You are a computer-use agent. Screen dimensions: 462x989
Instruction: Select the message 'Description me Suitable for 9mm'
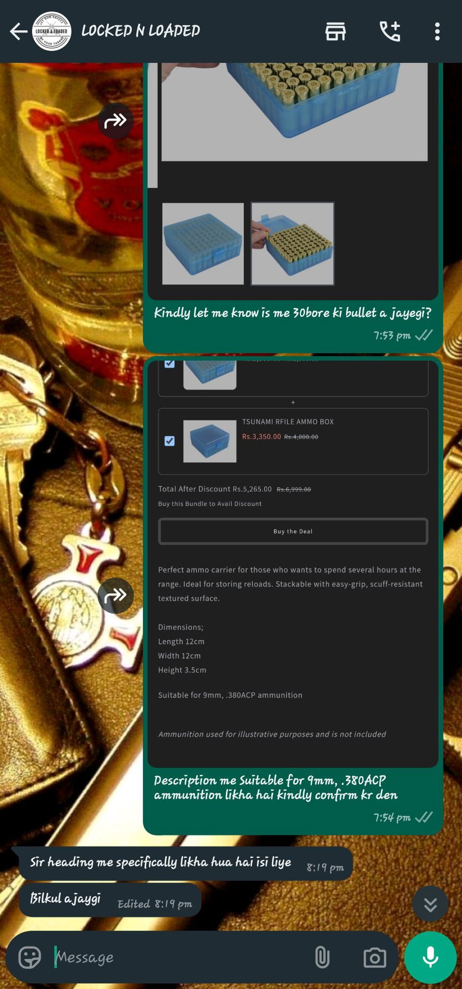coord(276,788)
